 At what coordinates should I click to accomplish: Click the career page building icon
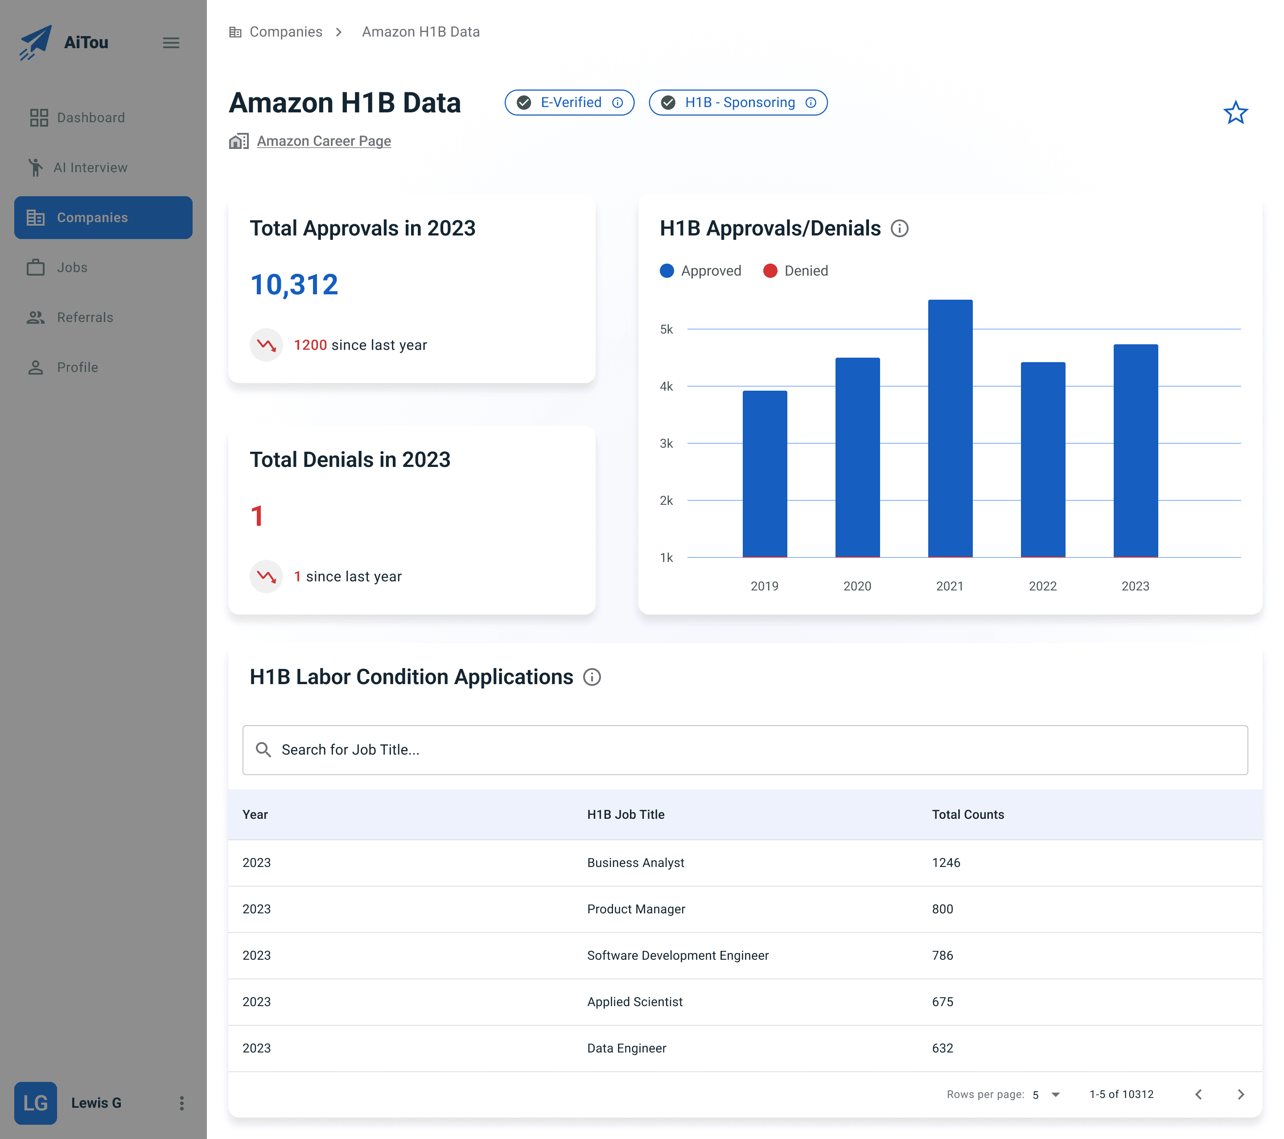[x=239, y=141]
